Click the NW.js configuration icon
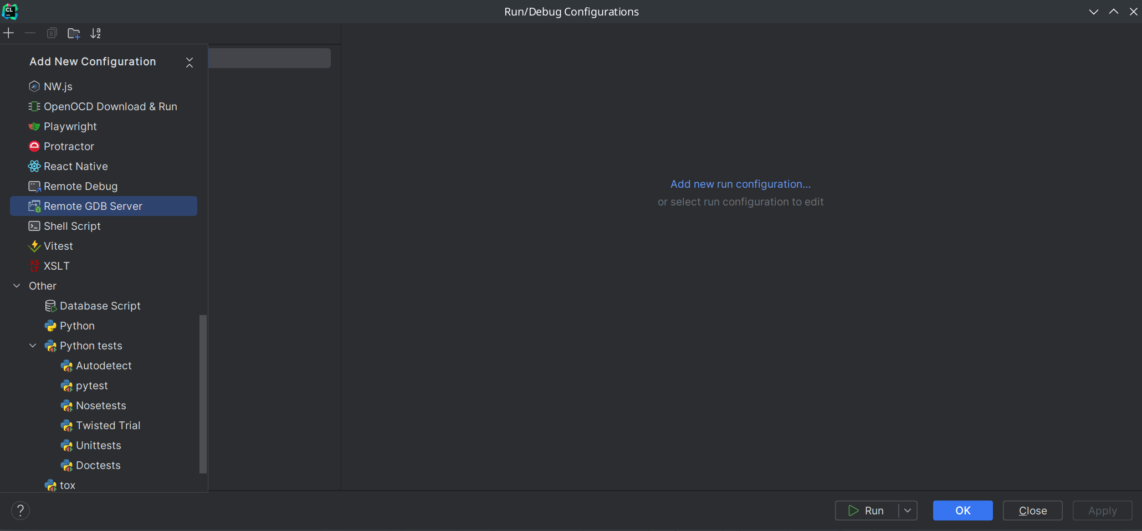Image resolution: width=1142 pixels, height=531 pixels. click(x=34, y=86)
